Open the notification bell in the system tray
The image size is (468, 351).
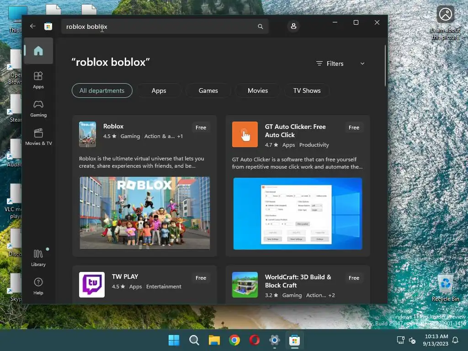click(x=455, y=340)
